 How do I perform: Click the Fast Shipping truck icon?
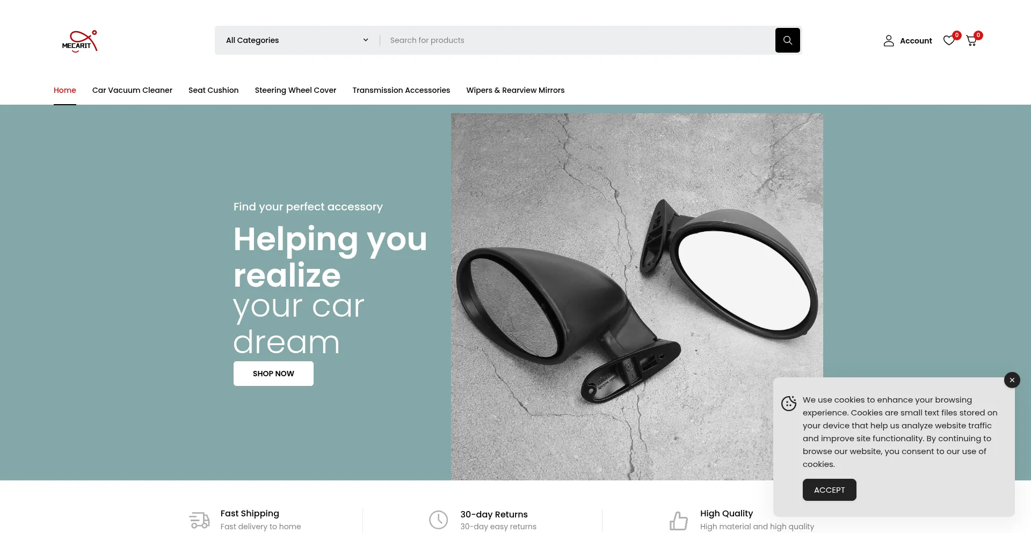click(199, 520)
